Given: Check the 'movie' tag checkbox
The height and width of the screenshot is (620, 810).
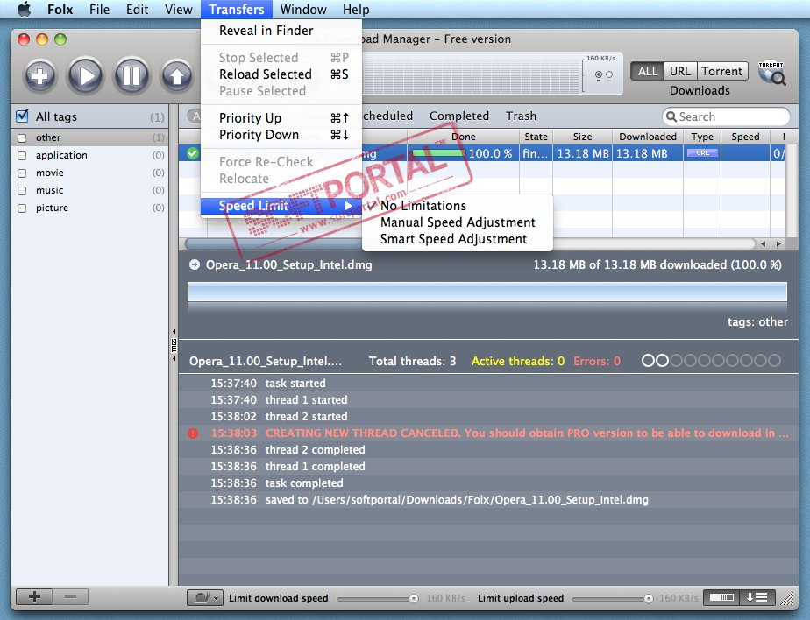Looking at the screenshot, I should [x=22, y=173].
